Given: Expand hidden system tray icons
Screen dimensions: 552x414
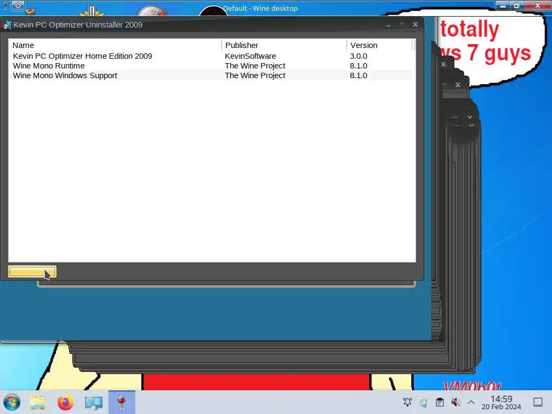Looking at the screenshot, I should click(471, 402).
